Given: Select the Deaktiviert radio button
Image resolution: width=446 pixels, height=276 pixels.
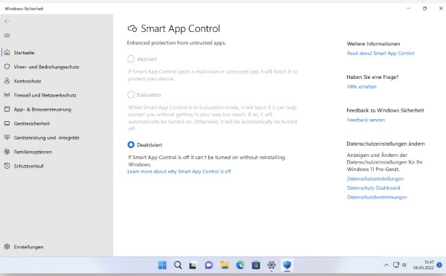Looking at the screenshot, I should click(x=131, y=144).
